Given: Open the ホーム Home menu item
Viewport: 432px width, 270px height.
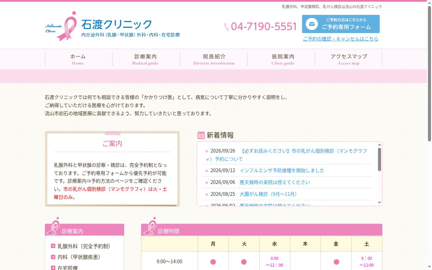Looking at the screenshot, I should [x=78, y=59].
